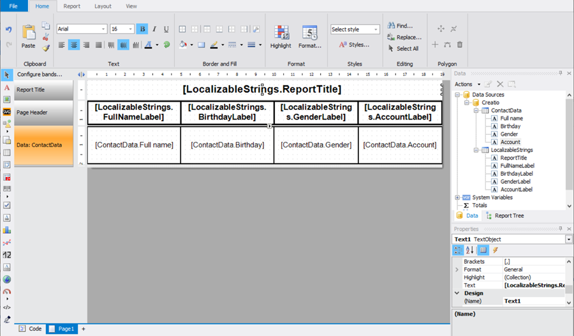Click the Replace... button

pos(404,37)
